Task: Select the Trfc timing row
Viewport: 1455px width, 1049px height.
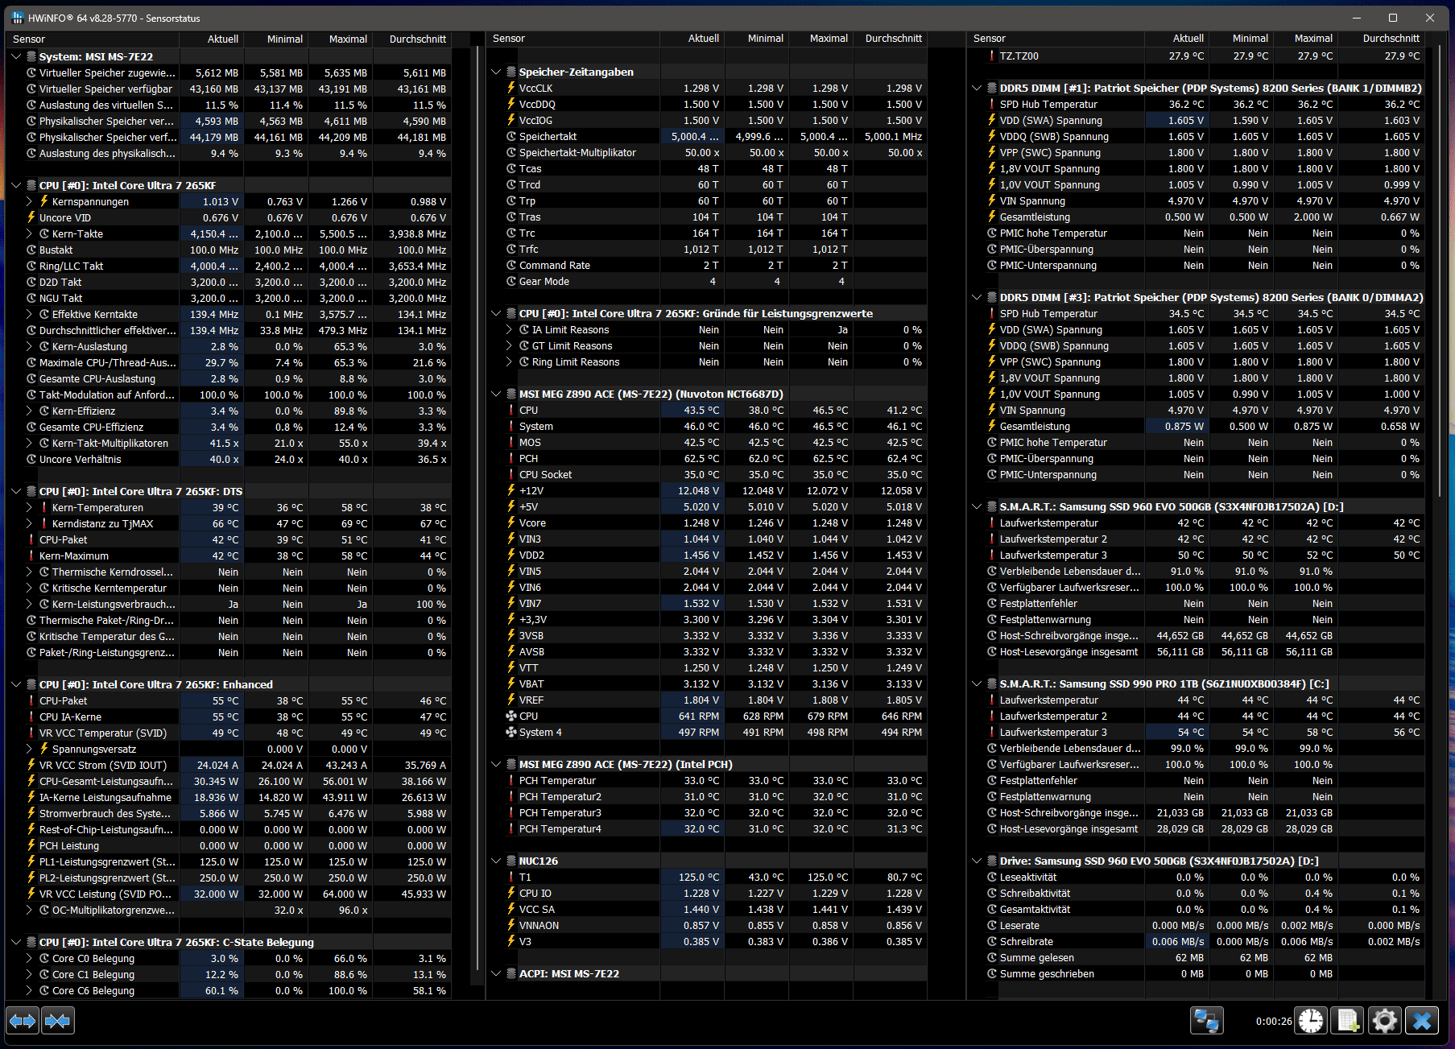Action: coord(709,250)
